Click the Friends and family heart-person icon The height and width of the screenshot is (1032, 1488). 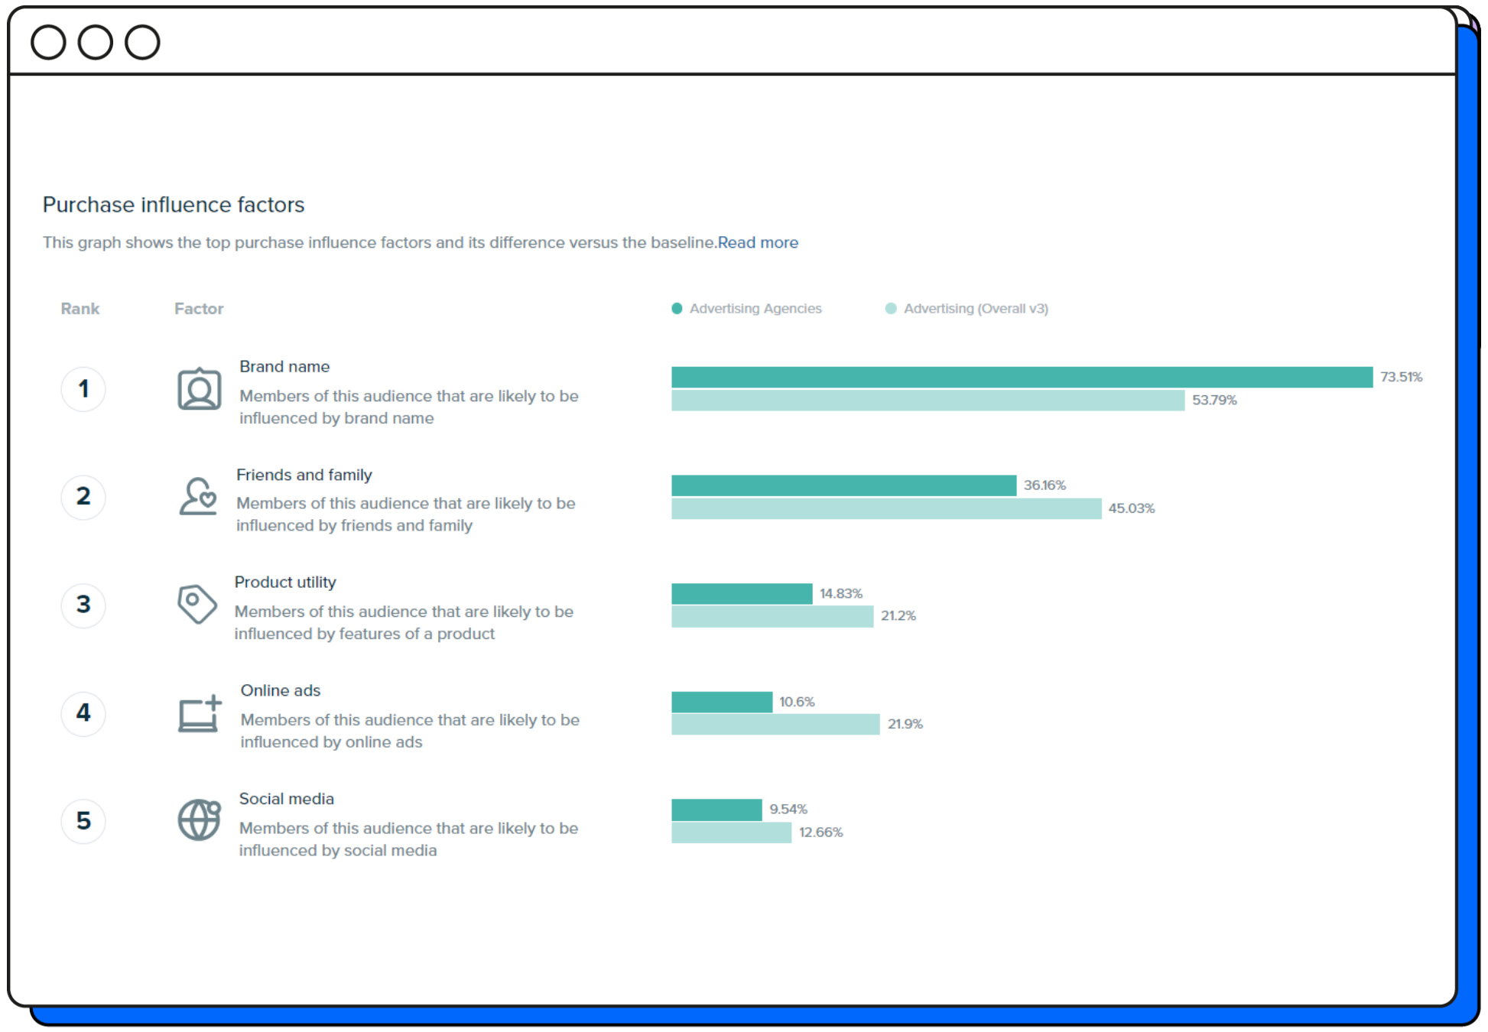[x=198, y=497]
